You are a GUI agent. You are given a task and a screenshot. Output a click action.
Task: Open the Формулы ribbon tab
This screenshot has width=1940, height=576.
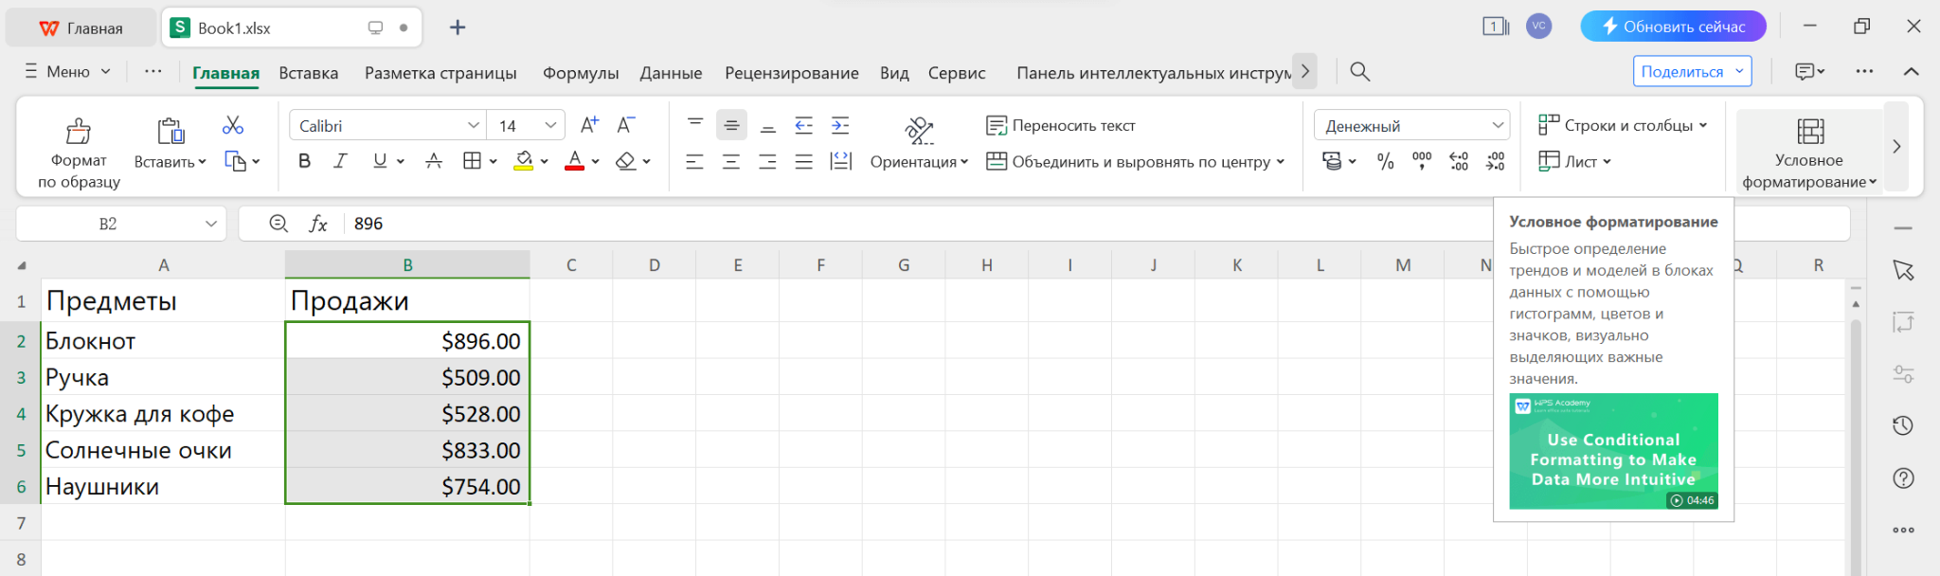tap(581, 73)
